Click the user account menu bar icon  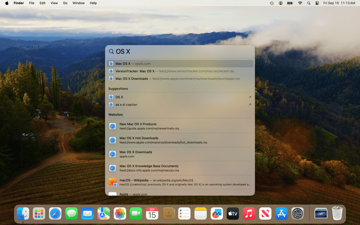[x=280, y=3]
